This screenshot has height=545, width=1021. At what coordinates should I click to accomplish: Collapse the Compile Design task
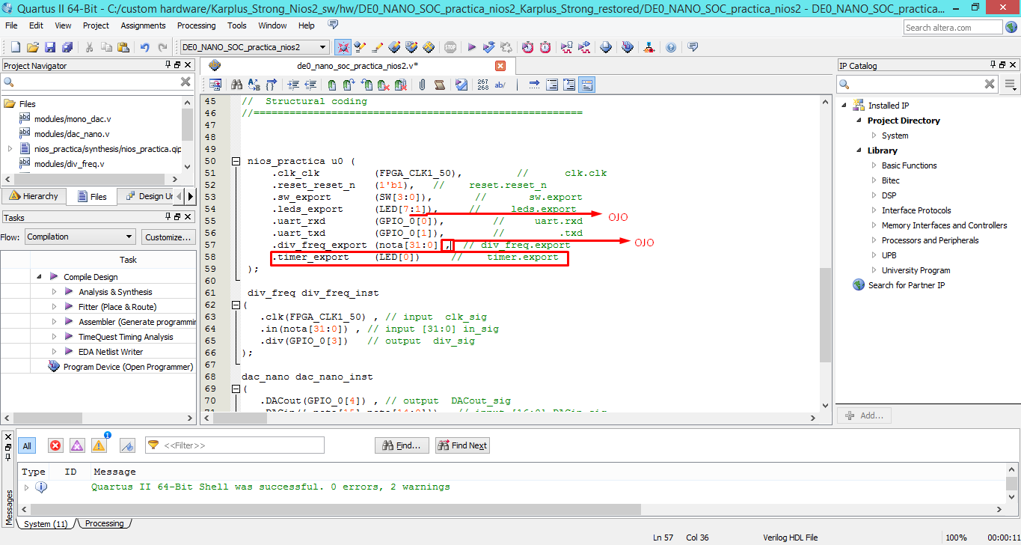39,276
